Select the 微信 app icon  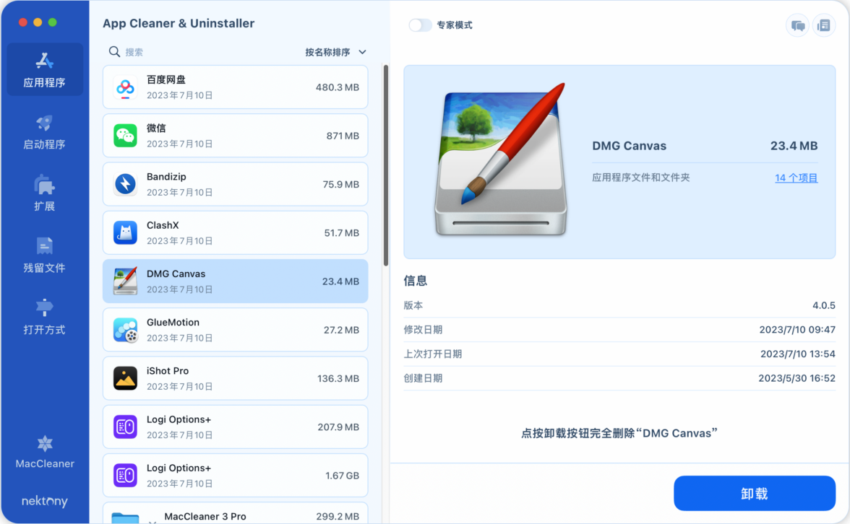click(125, 136)
